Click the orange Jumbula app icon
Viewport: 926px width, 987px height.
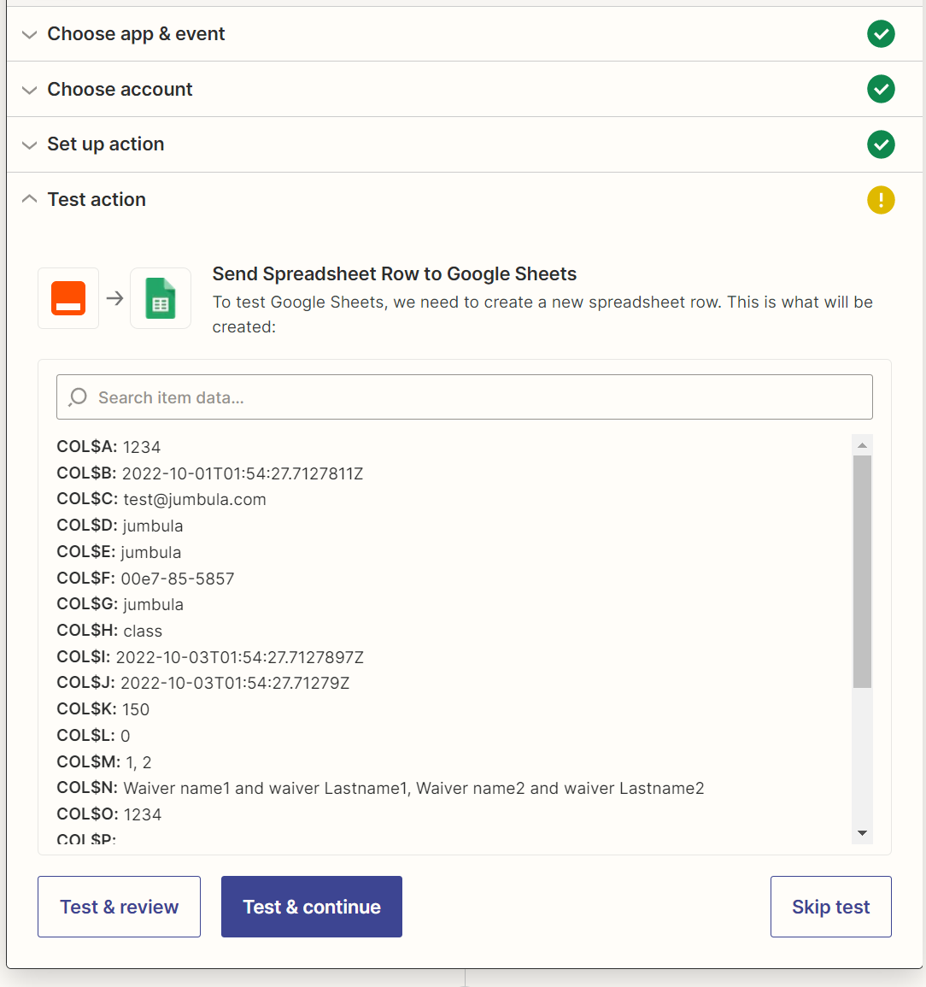point(68,298)
